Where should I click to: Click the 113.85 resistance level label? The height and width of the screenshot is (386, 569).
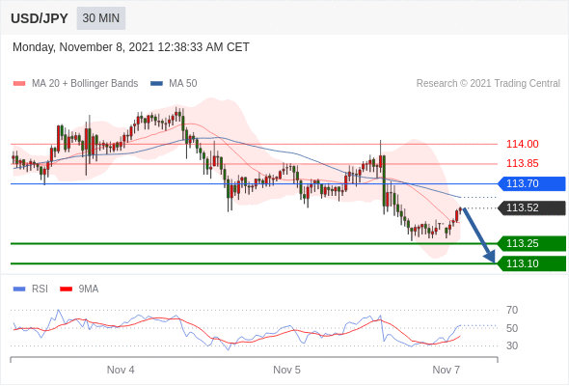point(522,163)
